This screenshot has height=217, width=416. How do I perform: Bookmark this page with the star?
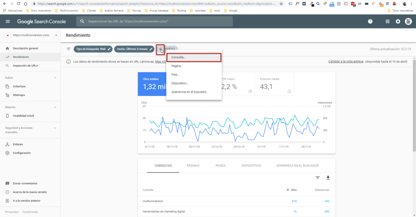(281, 4)
